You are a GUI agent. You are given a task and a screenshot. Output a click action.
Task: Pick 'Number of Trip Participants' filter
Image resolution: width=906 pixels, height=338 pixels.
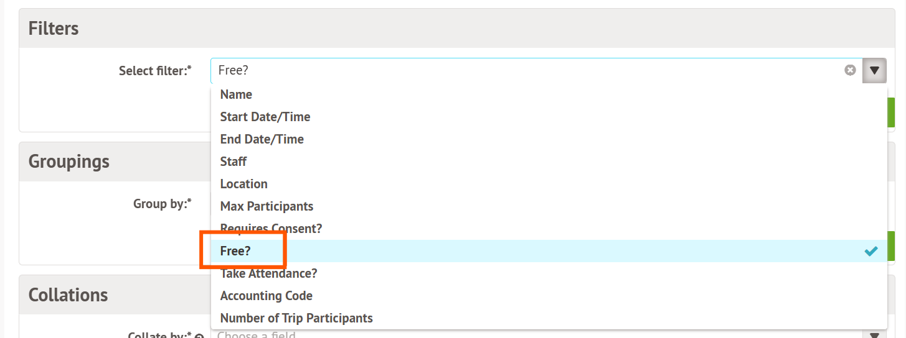click(296, 318)
